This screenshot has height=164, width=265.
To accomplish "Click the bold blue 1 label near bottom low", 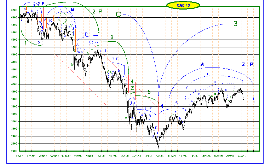I will coord(162,106).
